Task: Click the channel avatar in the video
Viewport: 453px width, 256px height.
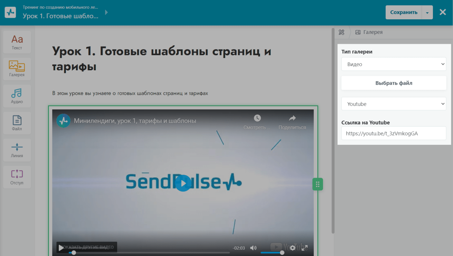Action: 63,121
